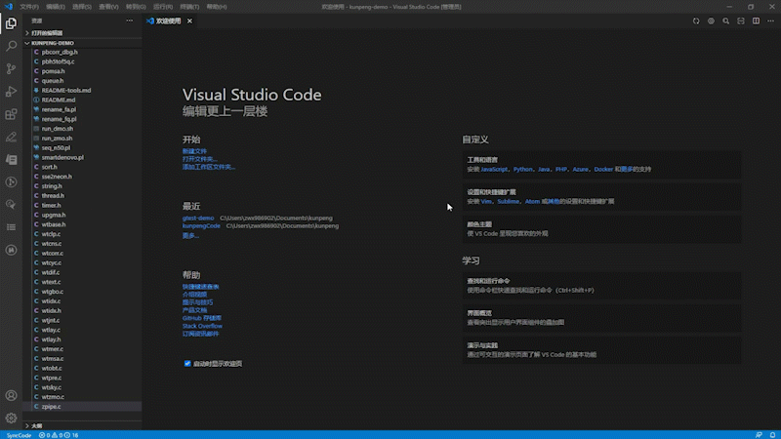The width and height of the screenshot is (781, 439).
Task: Click the document-stack icon in activity bar
Action: point(11,159)
